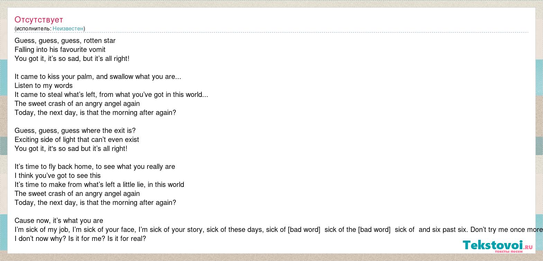This screenshot has height=261, width=543.
Task: Click the 'I'm sick of my job' line
Action: [279, 230]
